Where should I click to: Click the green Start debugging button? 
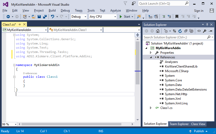[x=125, y=17]
